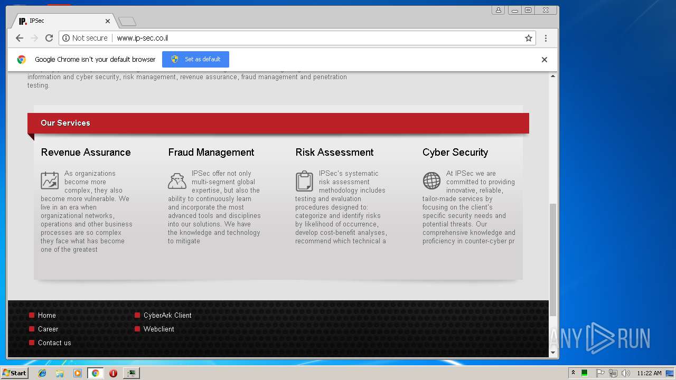
Task: Open the Career footer link
Action: (x=48, y=329)
